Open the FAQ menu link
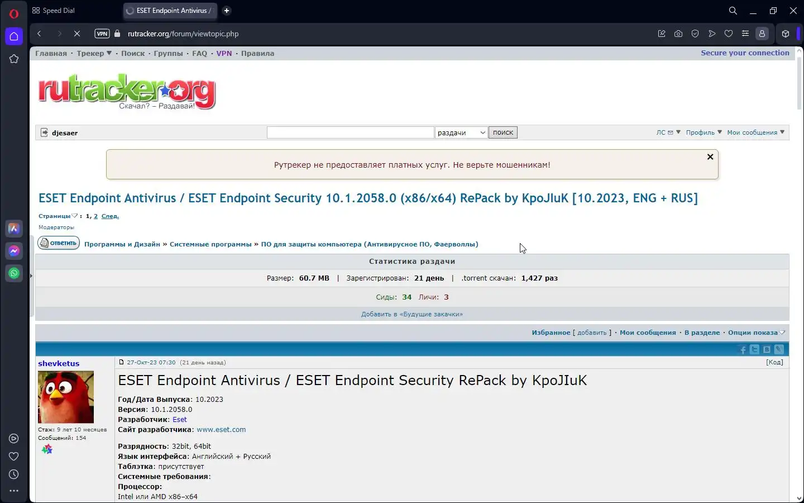The width and height of the screenshot is (804, 503). click(x=199, y=54)
